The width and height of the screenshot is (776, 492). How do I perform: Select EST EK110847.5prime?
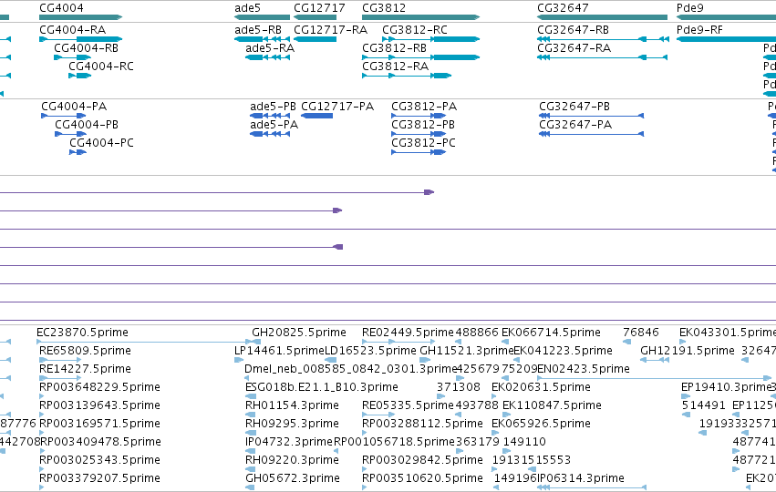click(506, 415)
